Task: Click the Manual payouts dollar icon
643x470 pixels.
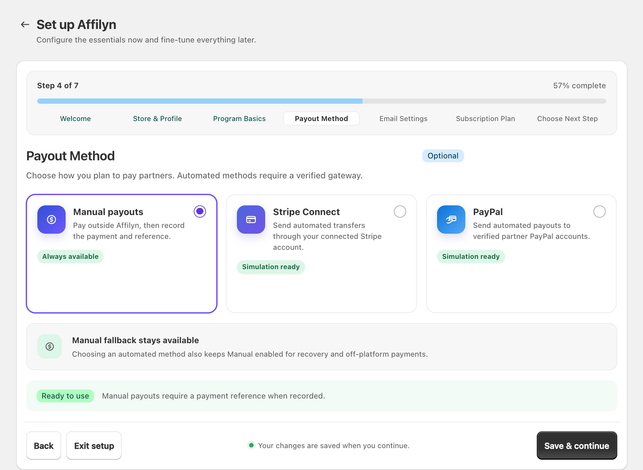Action: coord(51,220)
